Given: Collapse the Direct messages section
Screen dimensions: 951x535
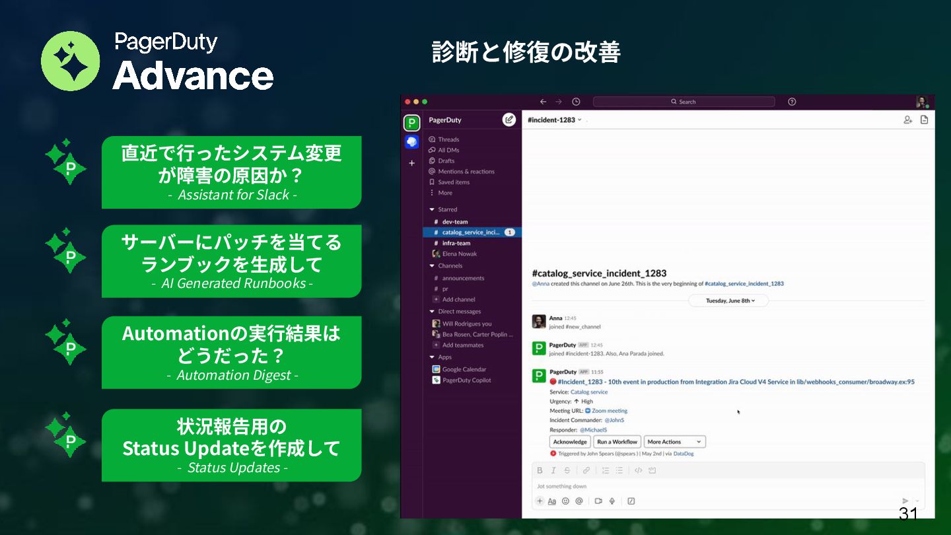Looking at the screenshot, I should coord(432,311).
